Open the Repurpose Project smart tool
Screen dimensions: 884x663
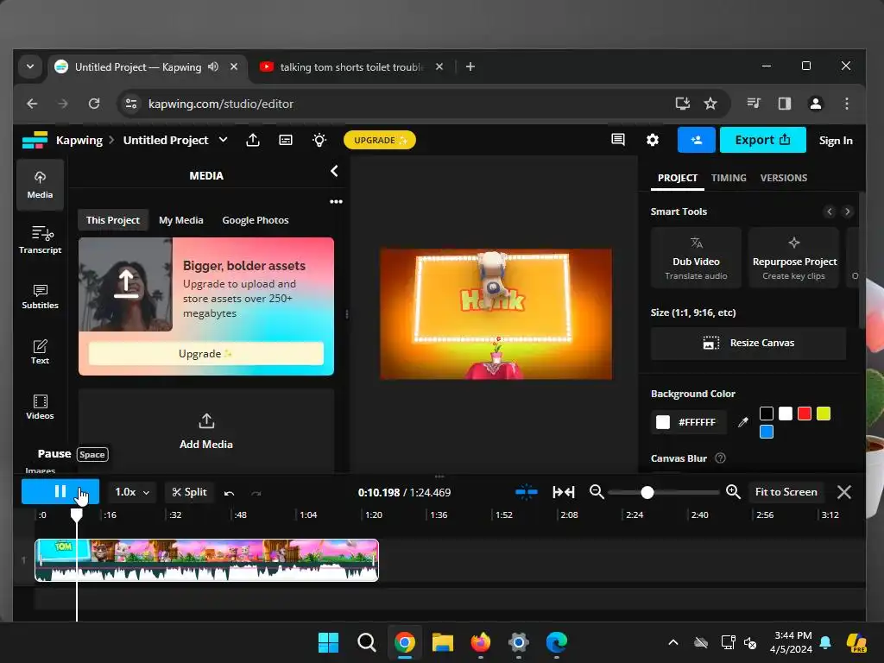click(x=794, y=257)
